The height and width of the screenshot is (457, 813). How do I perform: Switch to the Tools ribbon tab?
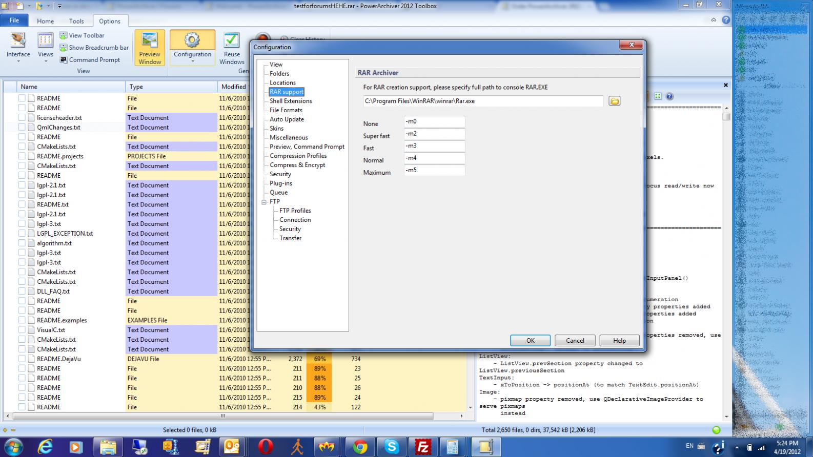coord(76,21)
